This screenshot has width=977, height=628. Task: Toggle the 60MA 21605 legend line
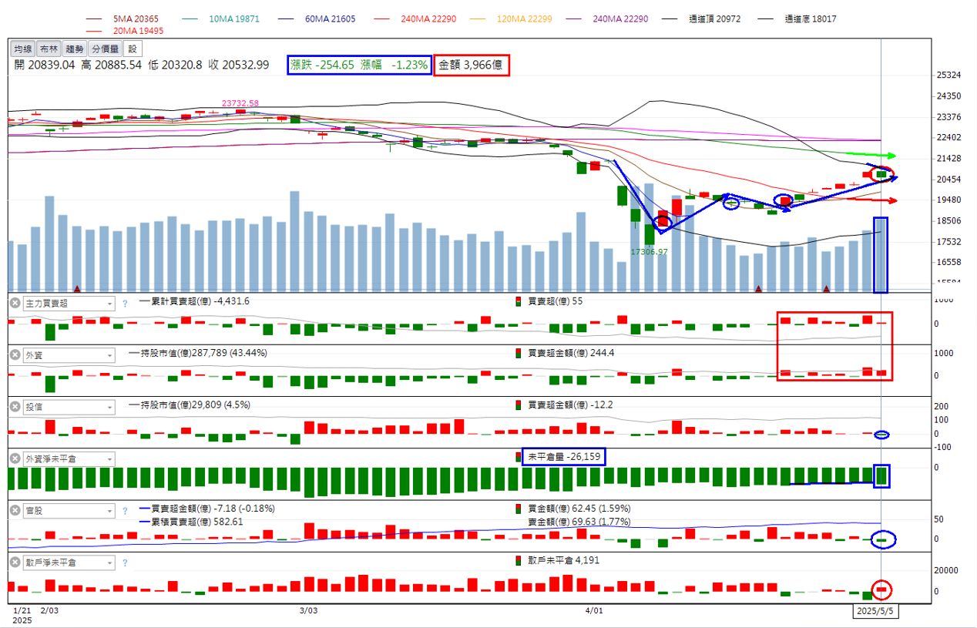tap(316, 18)
